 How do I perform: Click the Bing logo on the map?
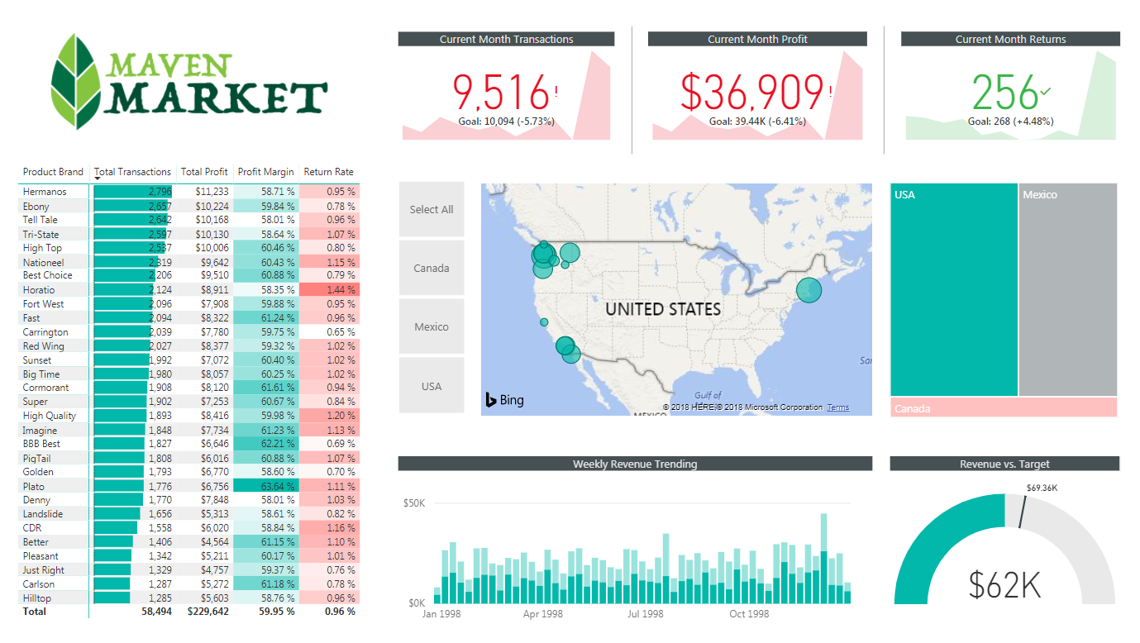pos(504,400)
